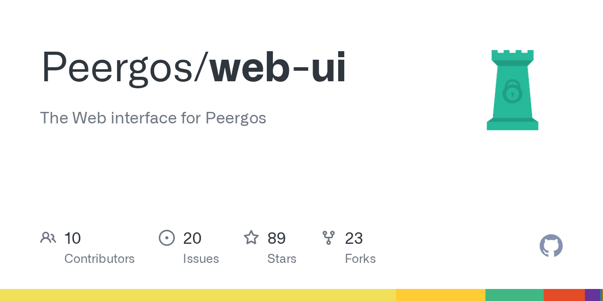Click the star icon beside 89

click(251, 238)
